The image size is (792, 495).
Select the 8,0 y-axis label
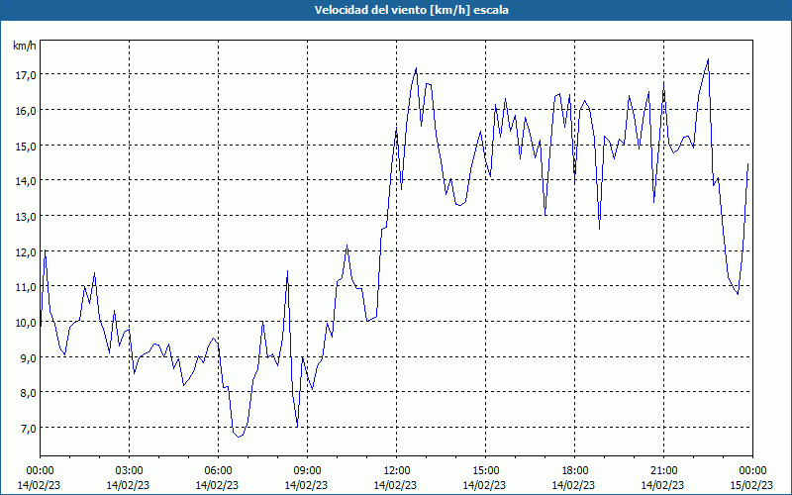28,392
